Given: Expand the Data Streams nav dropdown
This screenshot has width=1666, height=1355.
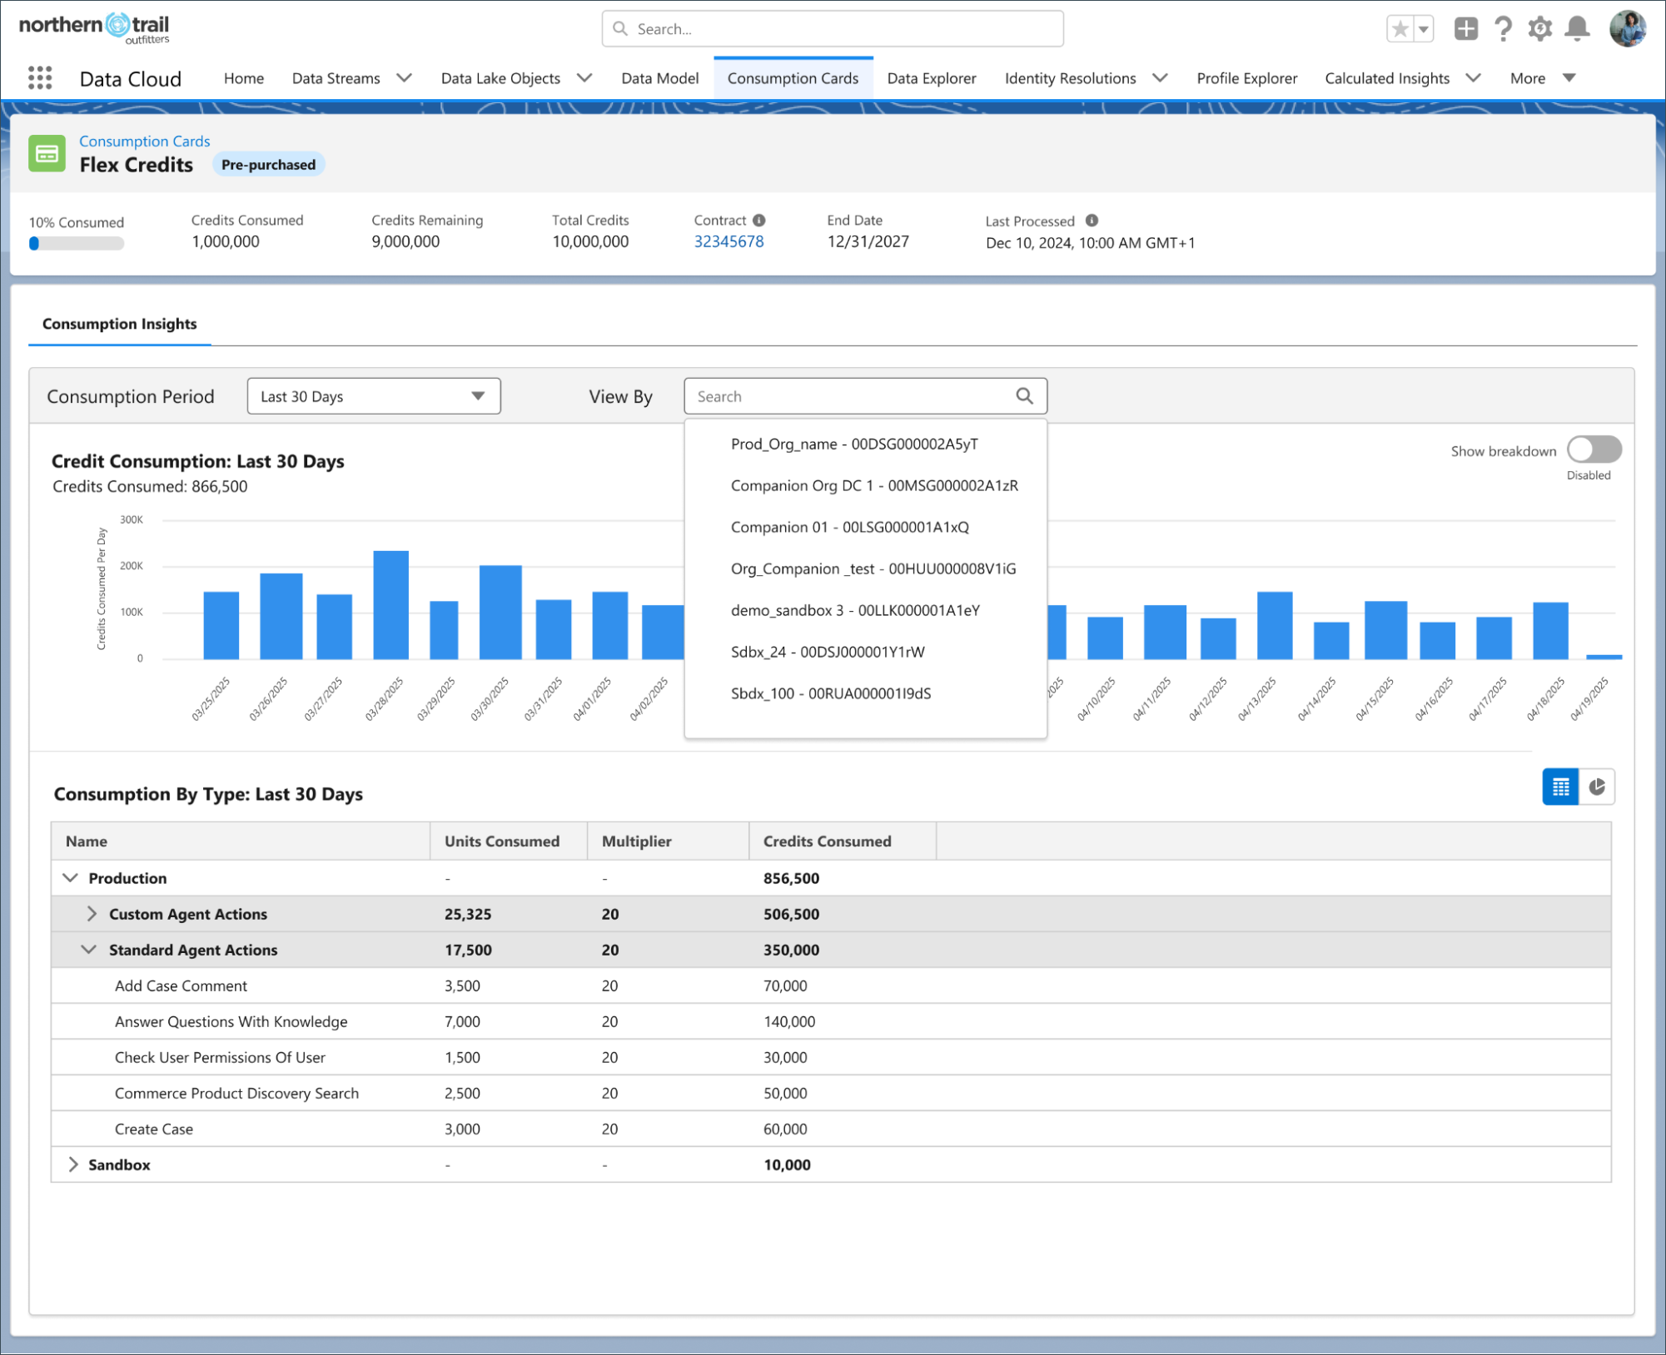Looking at the screenshot, I should 404,78.
